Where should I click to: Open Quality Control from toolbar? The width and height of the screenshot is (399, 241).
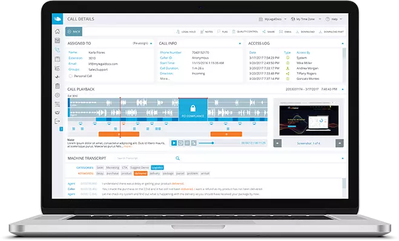click(x=245, y=32)
